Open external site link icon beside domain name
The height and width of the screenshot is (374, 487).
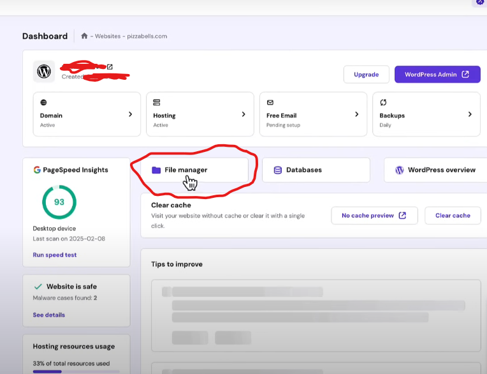110,66
